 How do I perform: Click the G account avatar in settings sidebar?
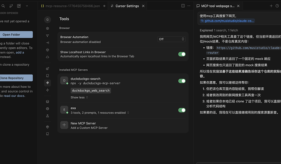pyautogui.click(x=48, y=20)
